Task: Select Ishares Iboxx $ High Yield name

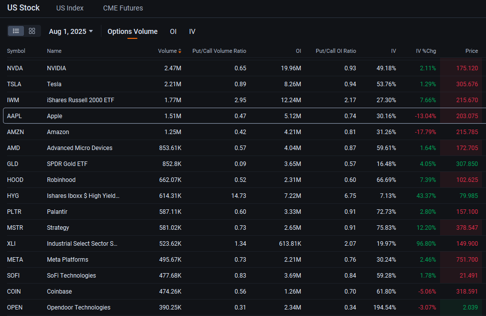Action: pos(83,196)
